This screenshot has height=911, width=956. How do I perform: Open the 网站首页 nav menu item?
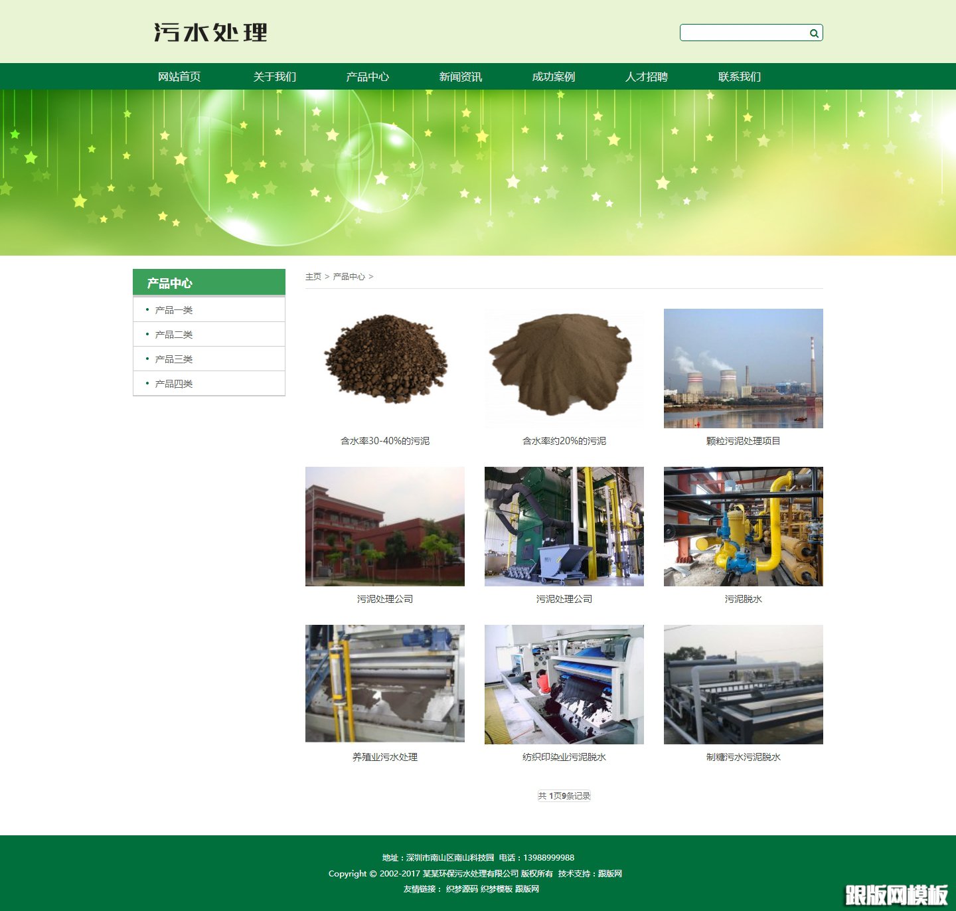[179, 77]
